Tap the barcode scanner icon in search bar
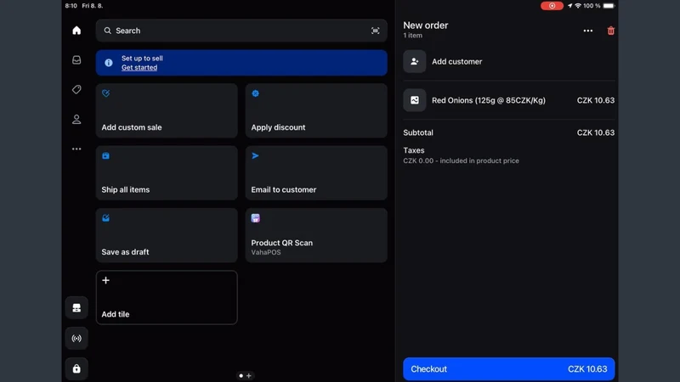Screen dimensions: 680x382 tap(375, 31)
